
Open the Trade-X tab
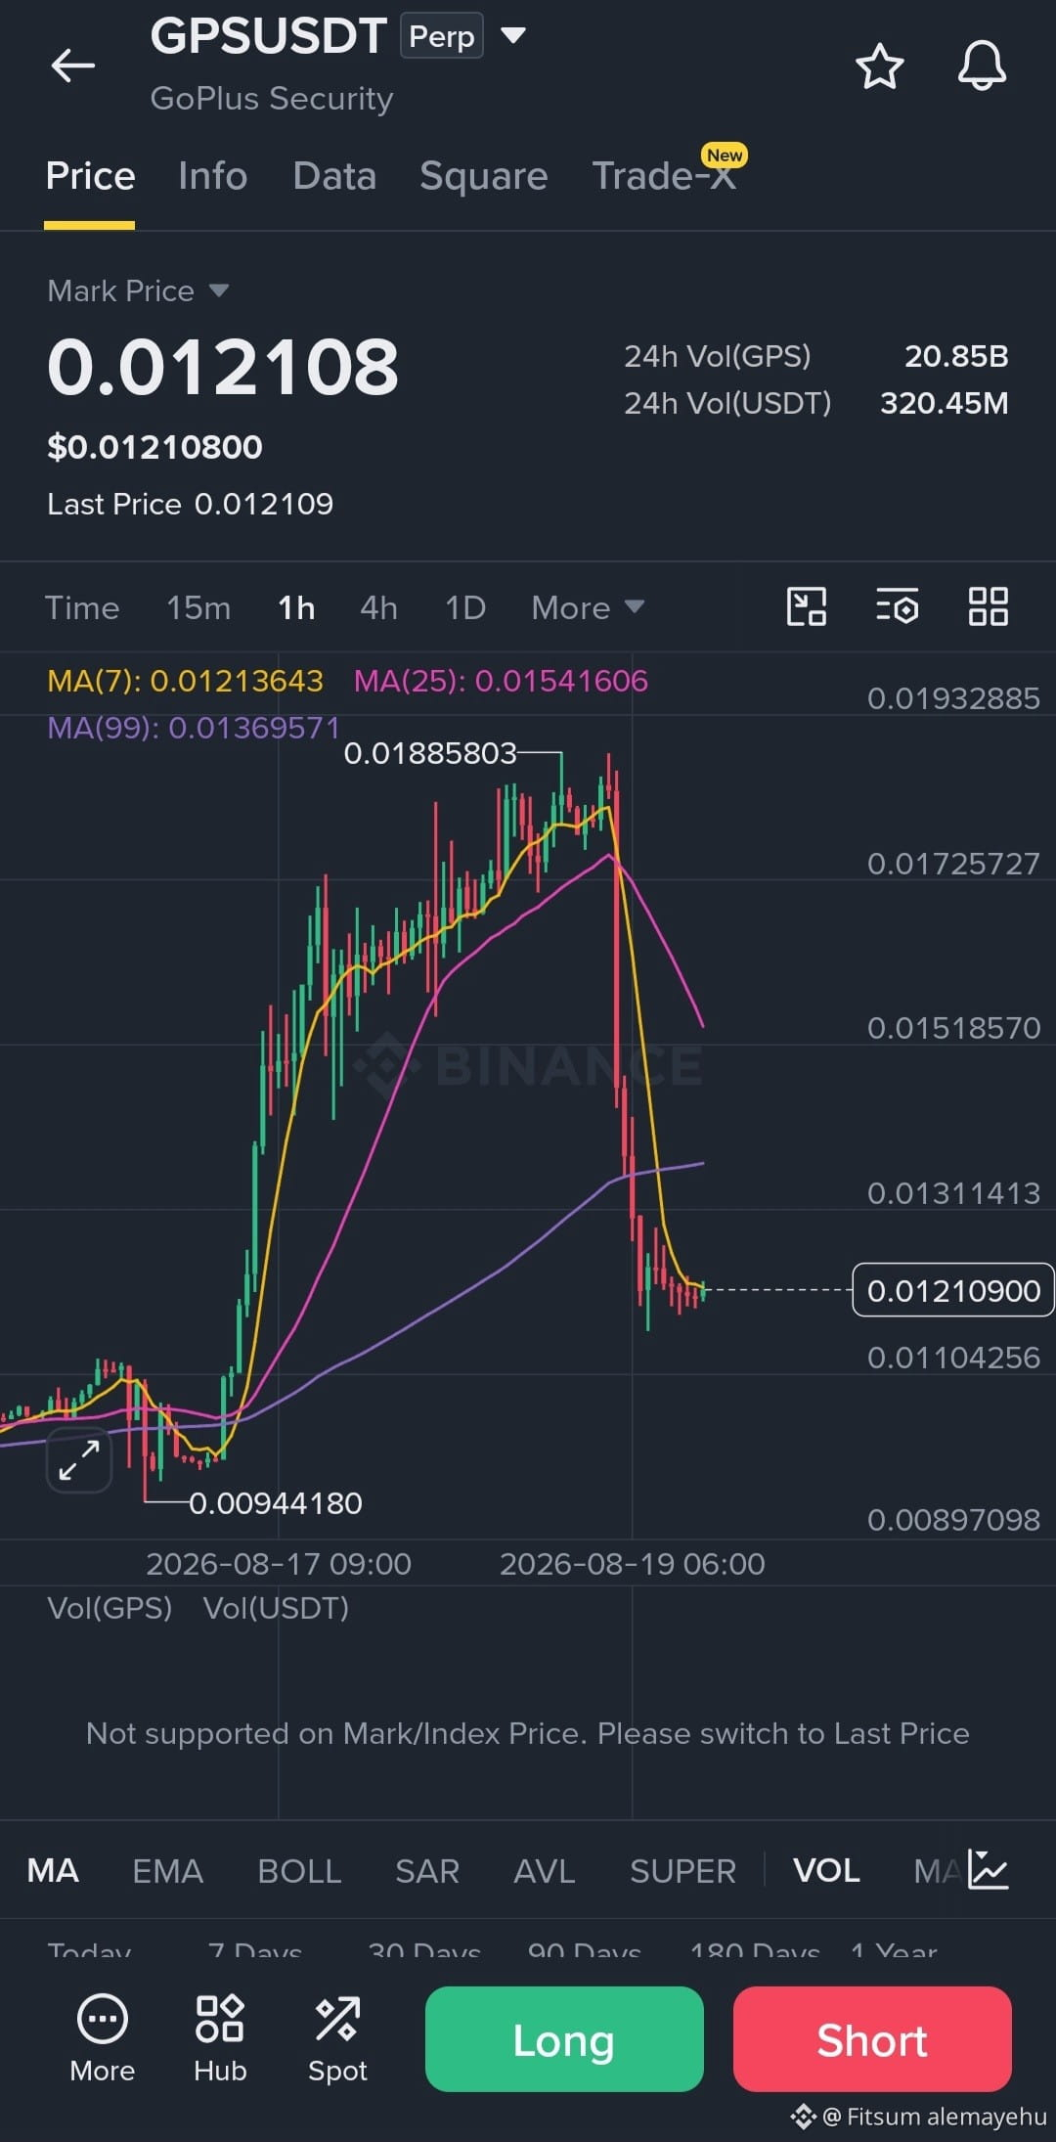665,176
